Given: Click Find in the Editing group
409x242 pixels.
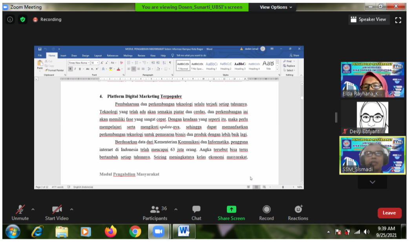Looking at the screenshot, I should tap(287, 61).
